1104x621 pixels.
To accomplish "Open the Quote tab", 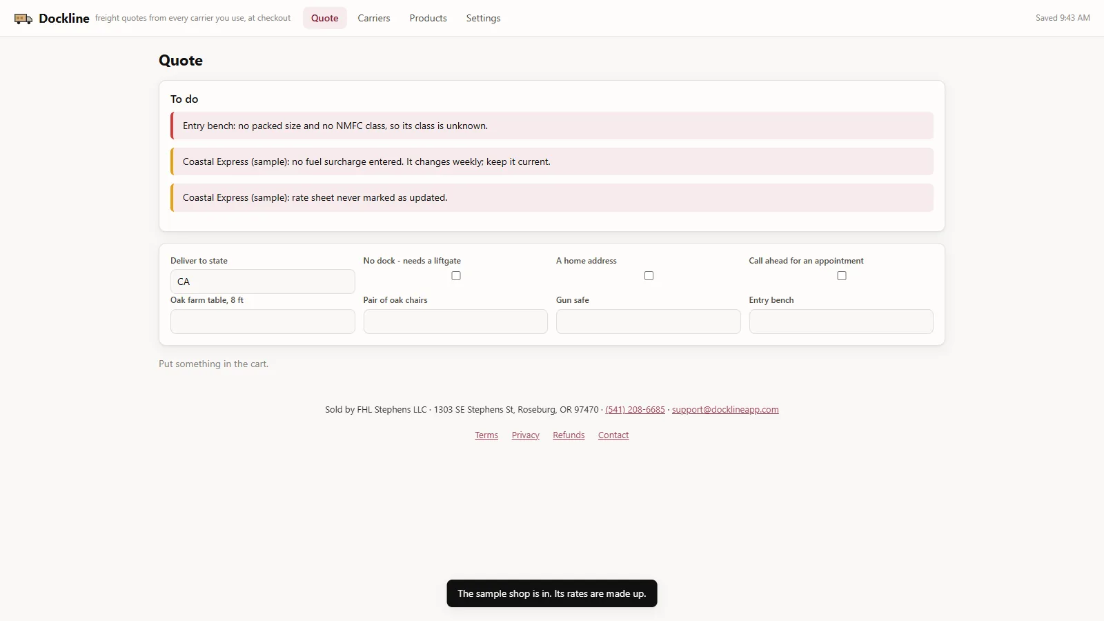I will point(324,18).
